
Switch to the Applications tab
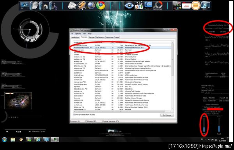coord(75,37)
